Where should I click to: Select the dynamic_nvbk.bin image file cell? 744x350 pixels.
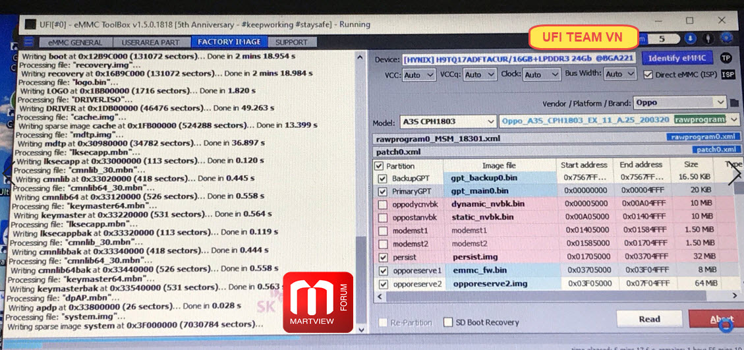point(500,204)
